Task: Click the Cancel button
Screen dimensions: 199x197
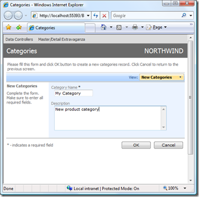Action: (168, 145)
